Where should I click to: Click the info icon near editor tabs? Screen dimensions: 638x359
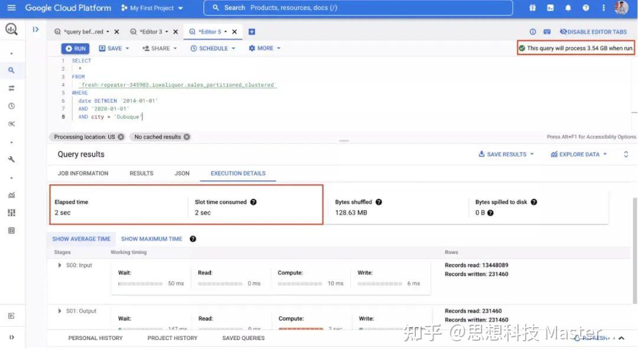533,32
